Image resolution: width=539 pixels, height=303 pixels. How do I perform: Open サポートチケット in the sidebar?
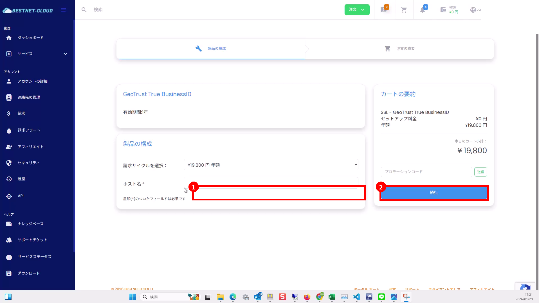(x=32, y=240)
